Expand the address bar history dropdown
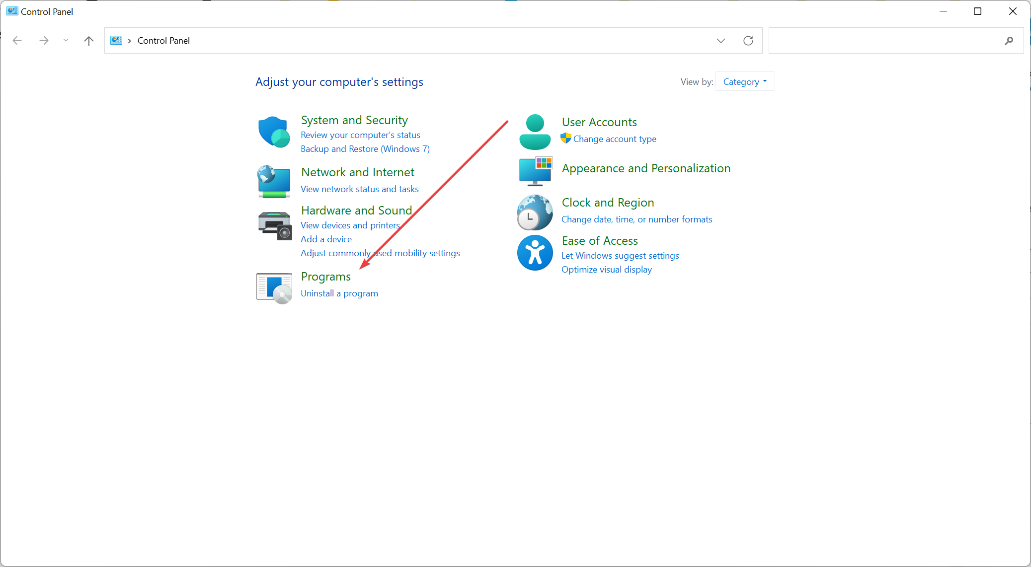1031x567 pixels. 721,41
